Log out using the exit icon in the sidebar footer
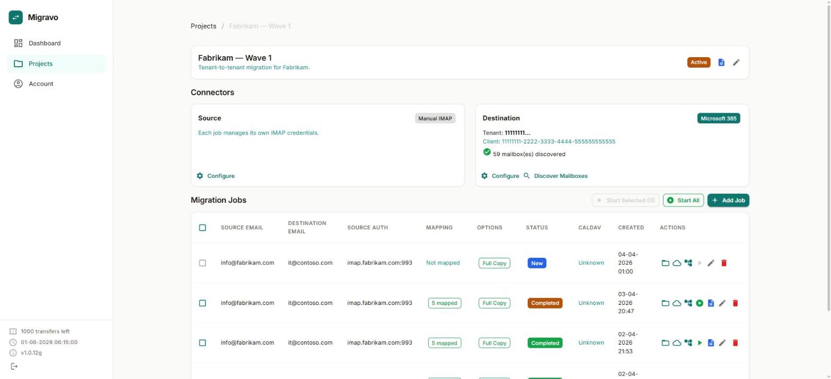 14,366
